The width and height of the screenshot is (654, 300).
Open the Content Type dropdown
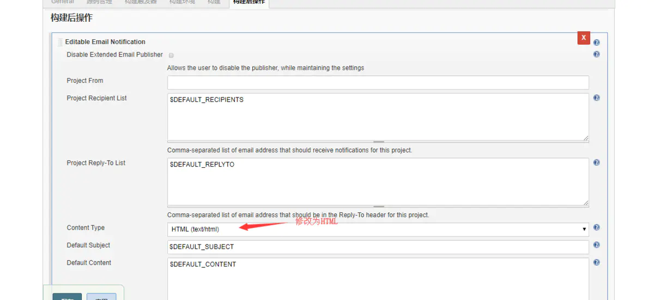point(378,229)
